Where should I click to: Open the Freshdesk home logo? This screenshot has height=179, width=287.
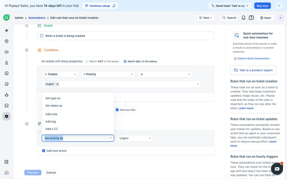tap(6, 17)
